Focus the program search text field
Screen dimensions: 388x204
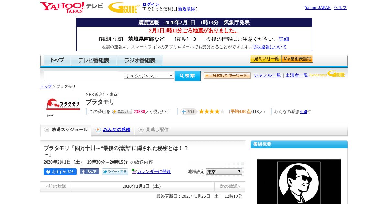click(x=84, y=76)
